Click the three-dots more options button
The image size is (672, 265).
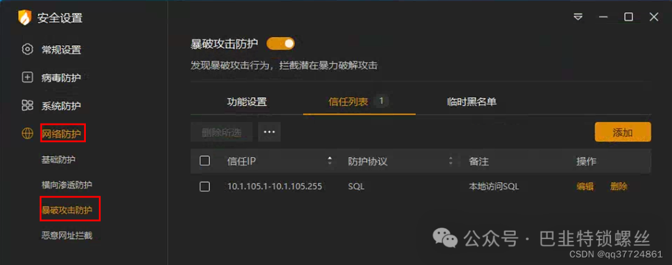tap(269, 132)
